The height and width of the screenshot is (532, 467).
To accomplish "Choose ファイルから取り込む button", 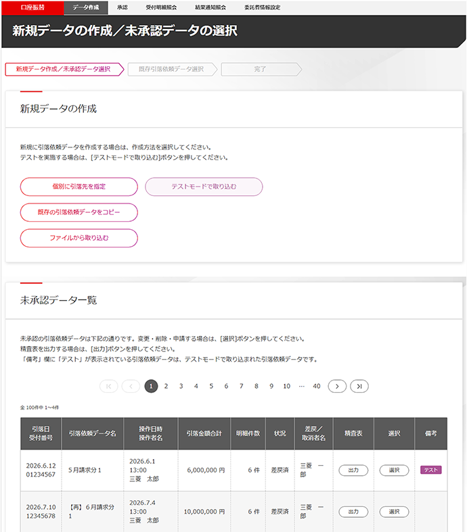I will point(79,238).
